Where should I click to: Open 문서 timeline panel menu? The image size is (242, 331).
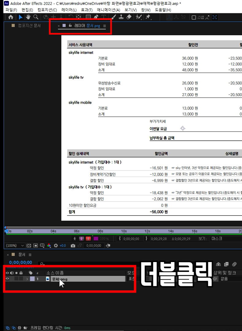(30, 255)
